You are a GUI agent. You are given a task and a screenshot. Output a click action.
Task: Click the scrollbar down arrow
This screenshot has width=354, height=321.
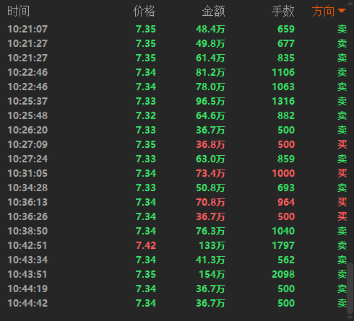[x=350, y=318]
